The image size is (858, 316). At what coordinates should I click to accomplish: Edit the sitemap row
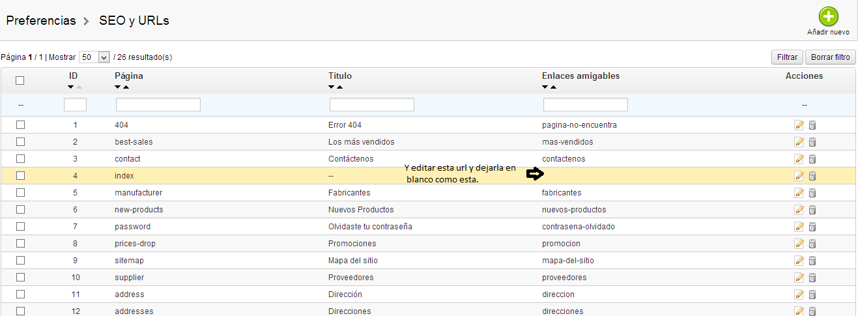[799, 261]
